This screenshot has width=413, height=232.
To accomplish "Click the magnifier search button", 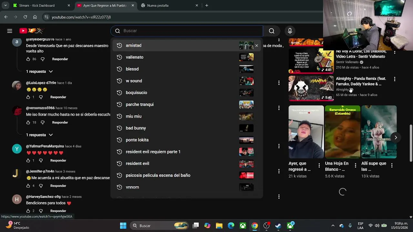I will pos(272,31).
